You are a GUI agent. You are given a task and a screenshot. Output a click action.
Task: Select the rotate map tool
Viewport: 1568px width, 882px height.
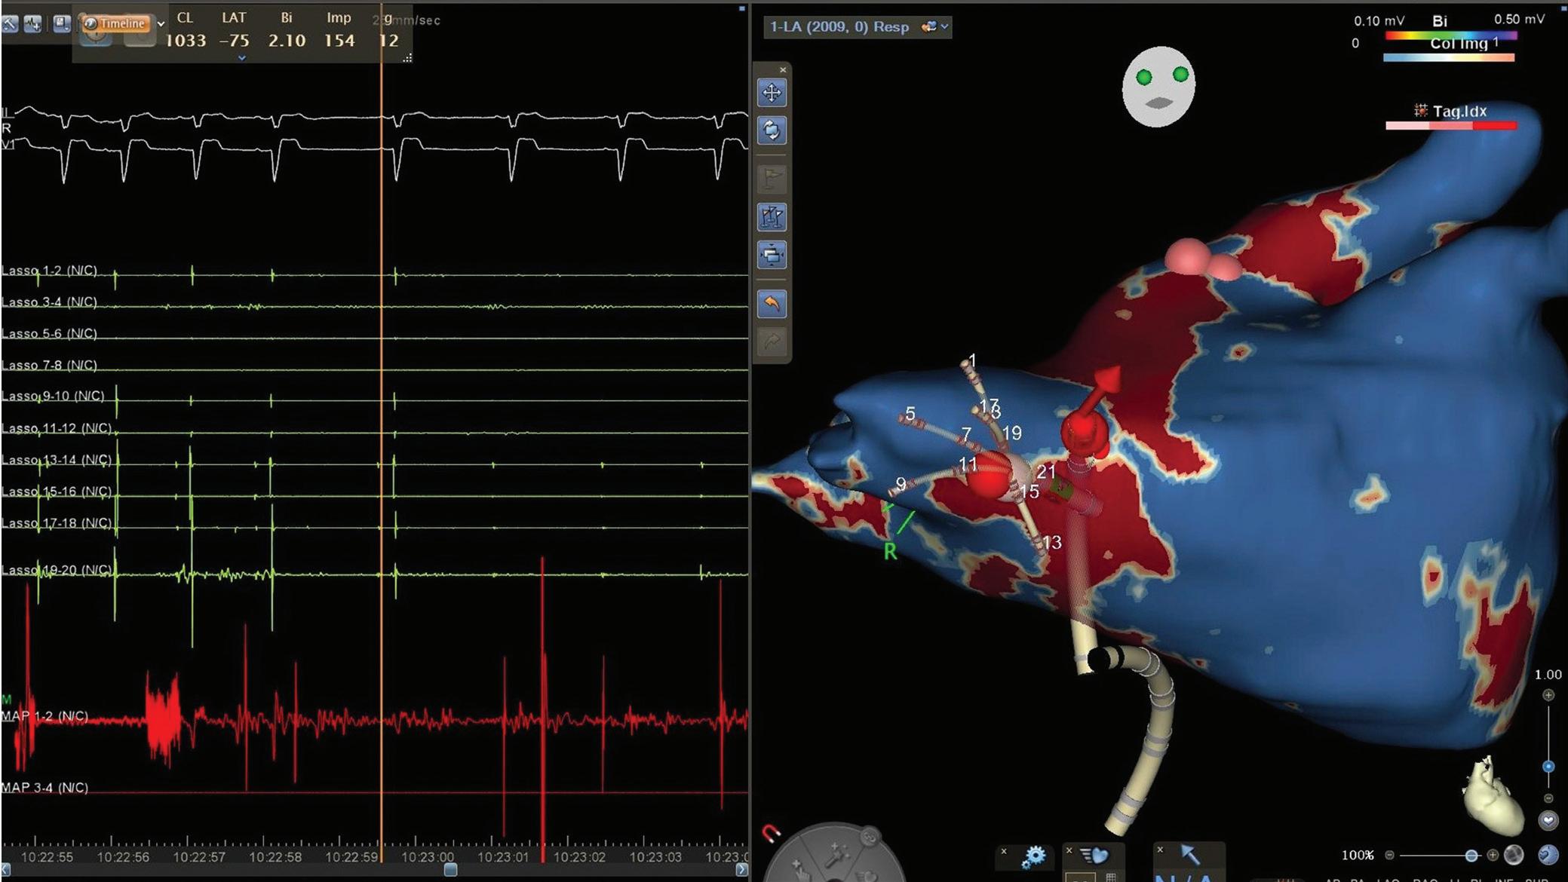click(771, 130)
